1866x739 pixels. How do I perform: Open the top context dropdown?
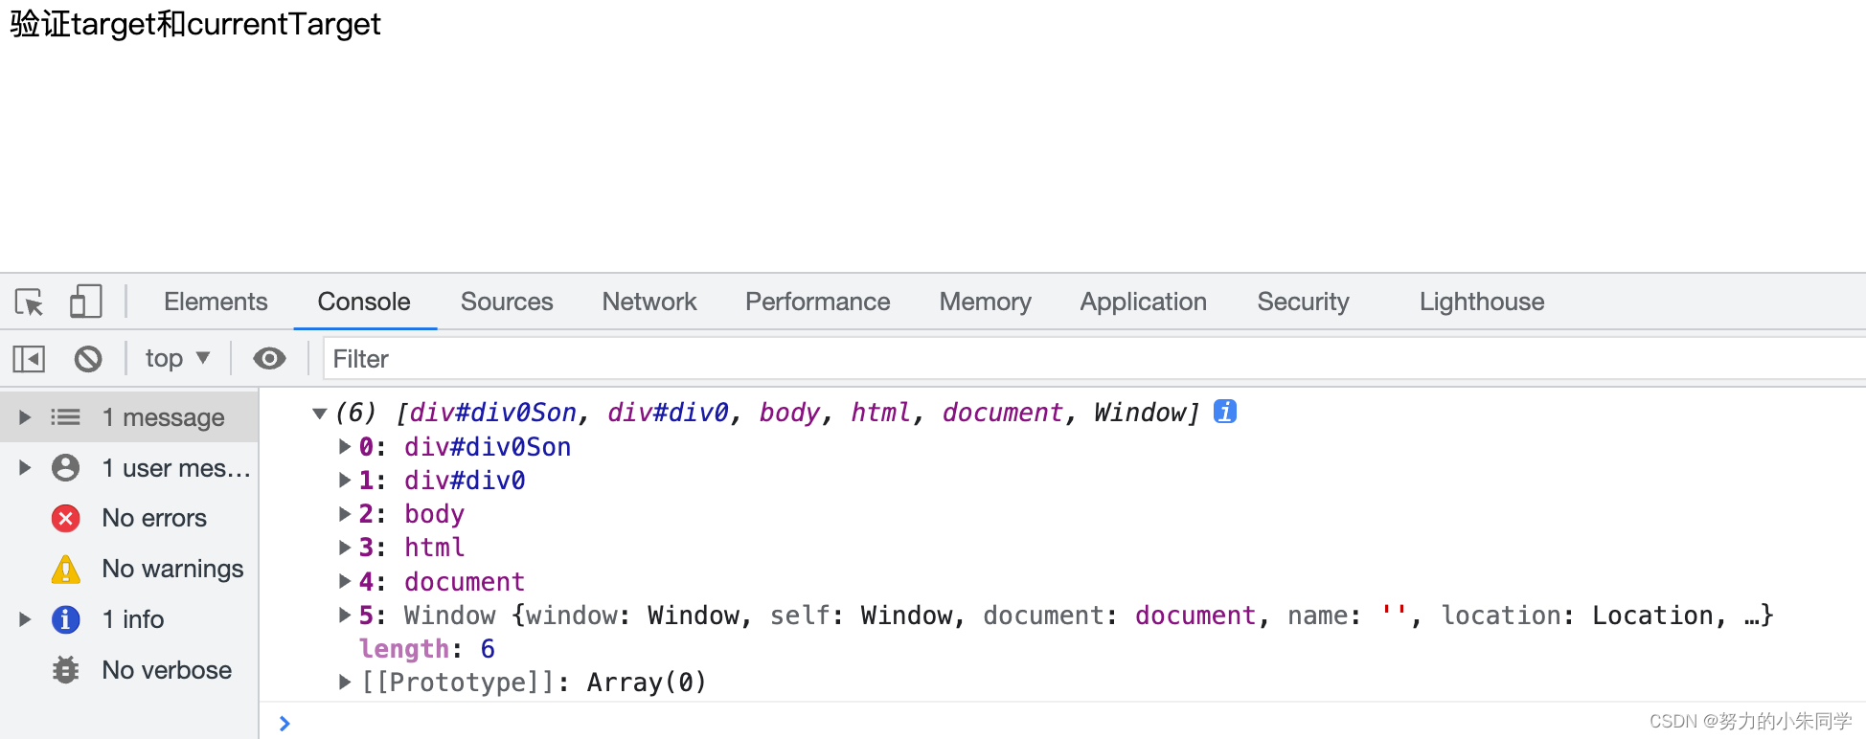pyautogui.click(x=177, y=359)
